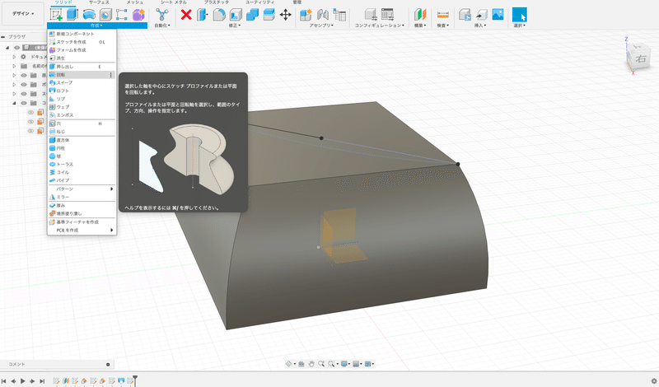The height and width of the screenshot is (387, 659).
Task: Switch to the プラスチック tab
Action: [217, 2]
